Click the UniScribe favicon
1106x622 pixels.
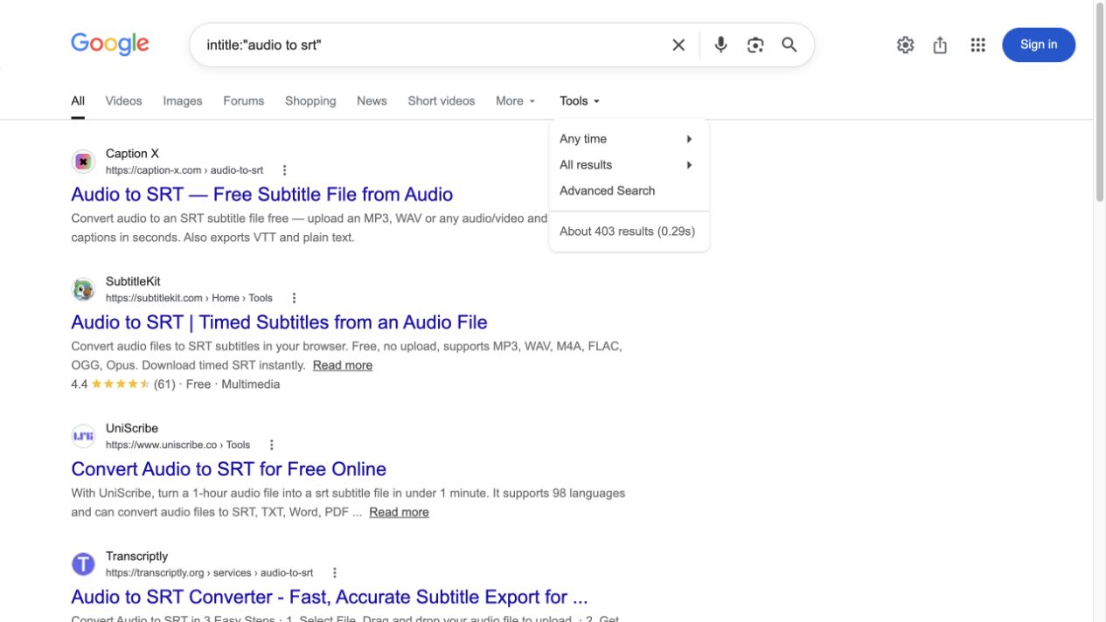pos(83,436)
